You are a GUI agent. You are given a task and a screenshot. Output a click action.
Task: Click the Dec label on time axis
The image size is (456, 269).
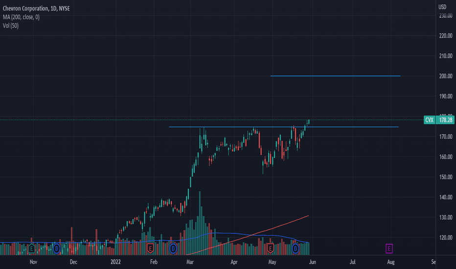(x=73, y=262)
